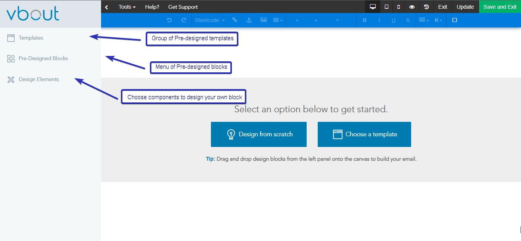Click the Choose a template button
Image resolution: width=521 pixels, height=241 pixels.
pyautogui.click(x=364, y=134)
